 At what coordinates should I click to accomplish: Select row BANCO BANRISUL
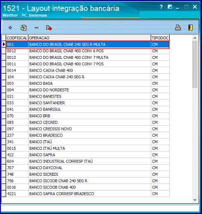88,109
